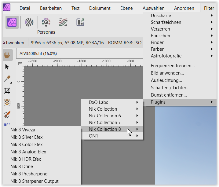Switch to the Develop Persona
219x187 pixels.
46,22
